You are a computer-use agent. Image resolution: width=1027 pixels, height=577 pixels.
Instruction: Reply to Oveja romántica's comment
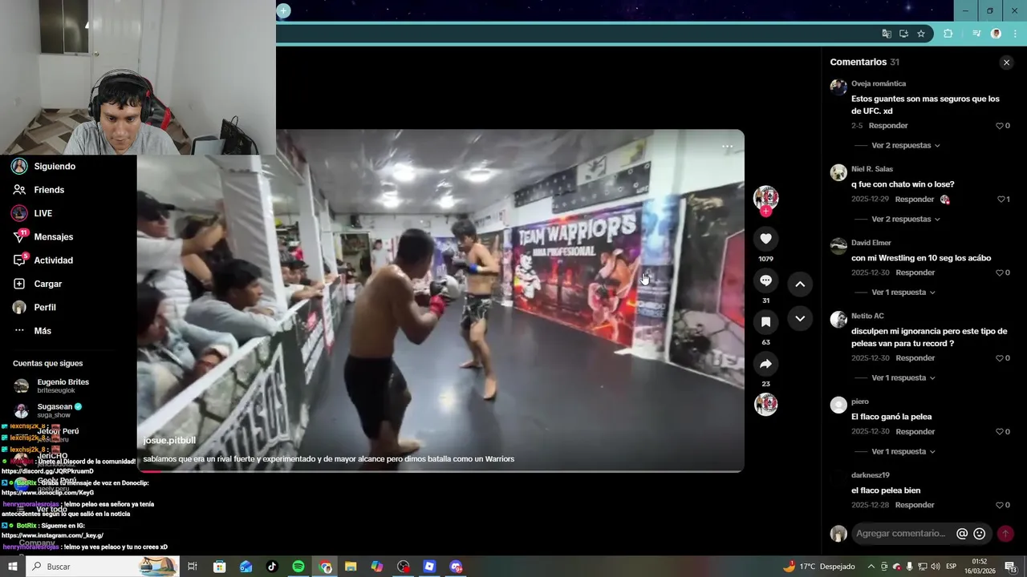tap(888, 126)
